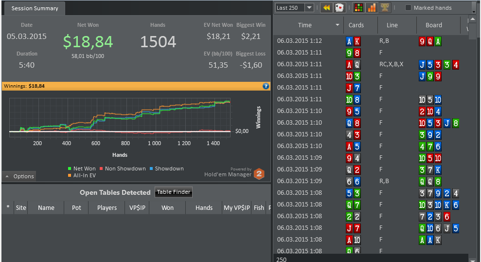The height and width of the screenshot is (262, 481).
Task: Sort open tables by Site column
Action: pos(21,207)
